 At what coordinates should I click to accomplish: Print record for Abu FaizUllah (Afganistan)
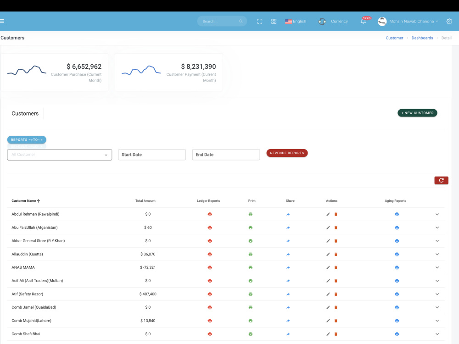(x=250, y=227)
